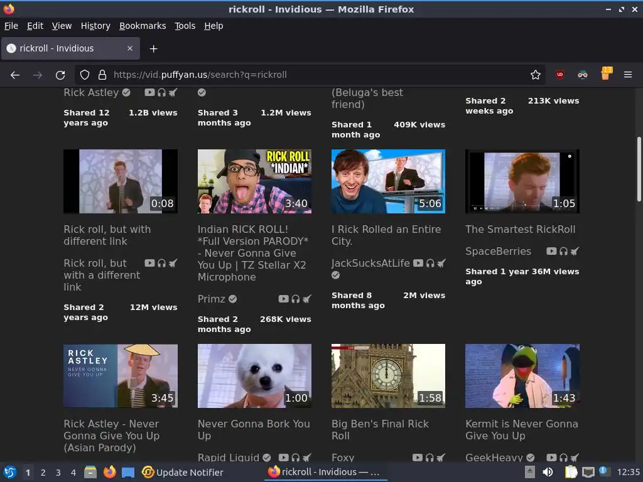The width and height of the screenshot is (643, 482).
Task: Click YouTube icon next to Primz
Action: pyautogui.click(x=283, y=299)
